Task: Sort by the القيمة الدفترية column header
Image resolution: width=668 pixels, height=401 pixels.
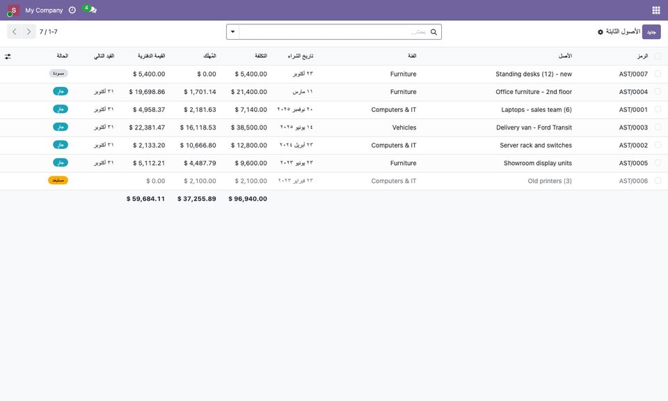Action: [151, 56]
